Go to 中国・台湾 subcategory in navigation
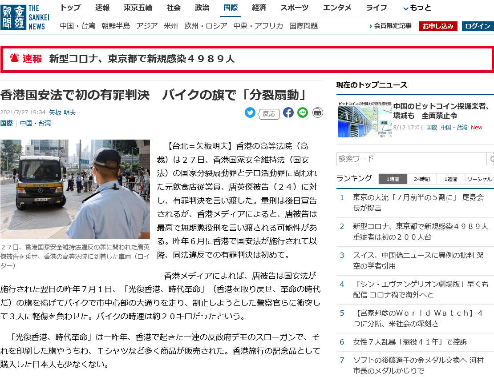 77,26
